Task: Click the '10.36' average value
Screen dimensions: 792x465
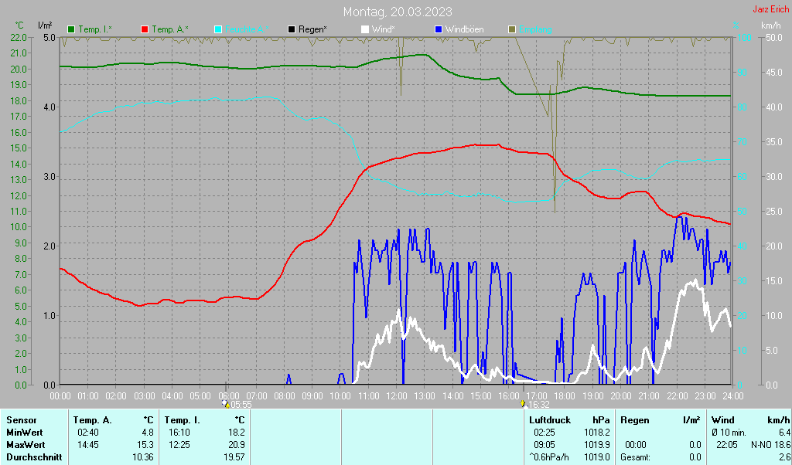Action: pos(143,458)
